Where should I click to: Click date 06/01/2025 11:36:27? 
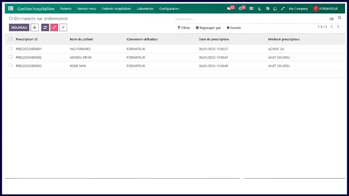(x=213, y=49)
